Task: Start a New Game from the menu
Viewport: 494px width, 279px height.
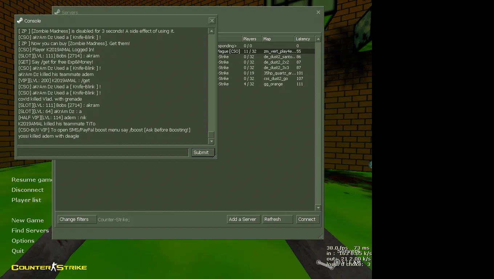Action: pyautogui.click(x=28, y=221)
